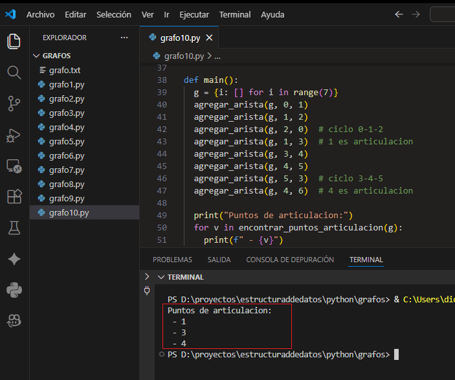
Task: Collapse the GRAFOS folder section
Action: click(x=36, y=56)
